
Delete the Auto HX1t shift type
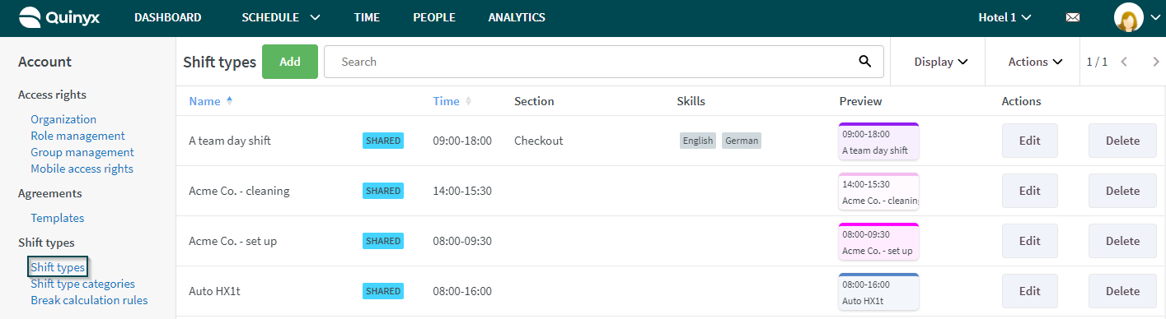(1122, 291)
